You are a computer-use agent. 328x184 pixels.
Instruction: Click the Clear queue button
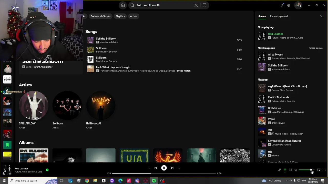coord(316,48)
